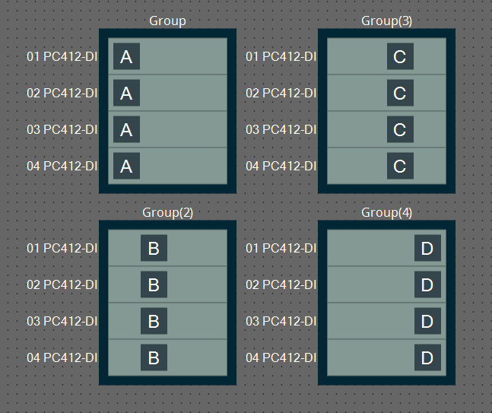The width and height of the screenshot is (492, 413).
Task: Select channel B block of 01 PC412-DI in Group(2)
Action: click(x=154, y=248)
